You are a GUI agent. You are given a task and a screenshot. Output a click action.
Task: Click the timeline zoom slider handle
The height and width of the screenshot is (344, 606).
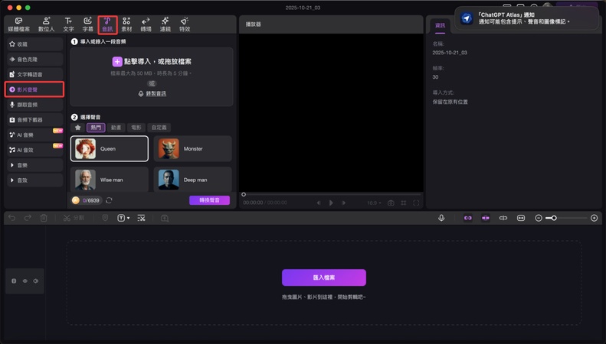pos(554,218)
